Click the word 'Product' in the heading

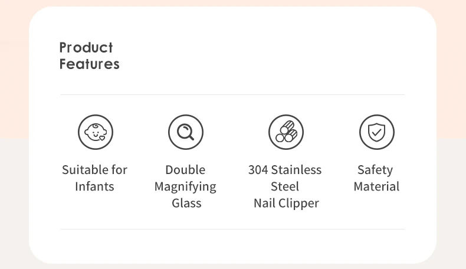(x=86, y=48)
